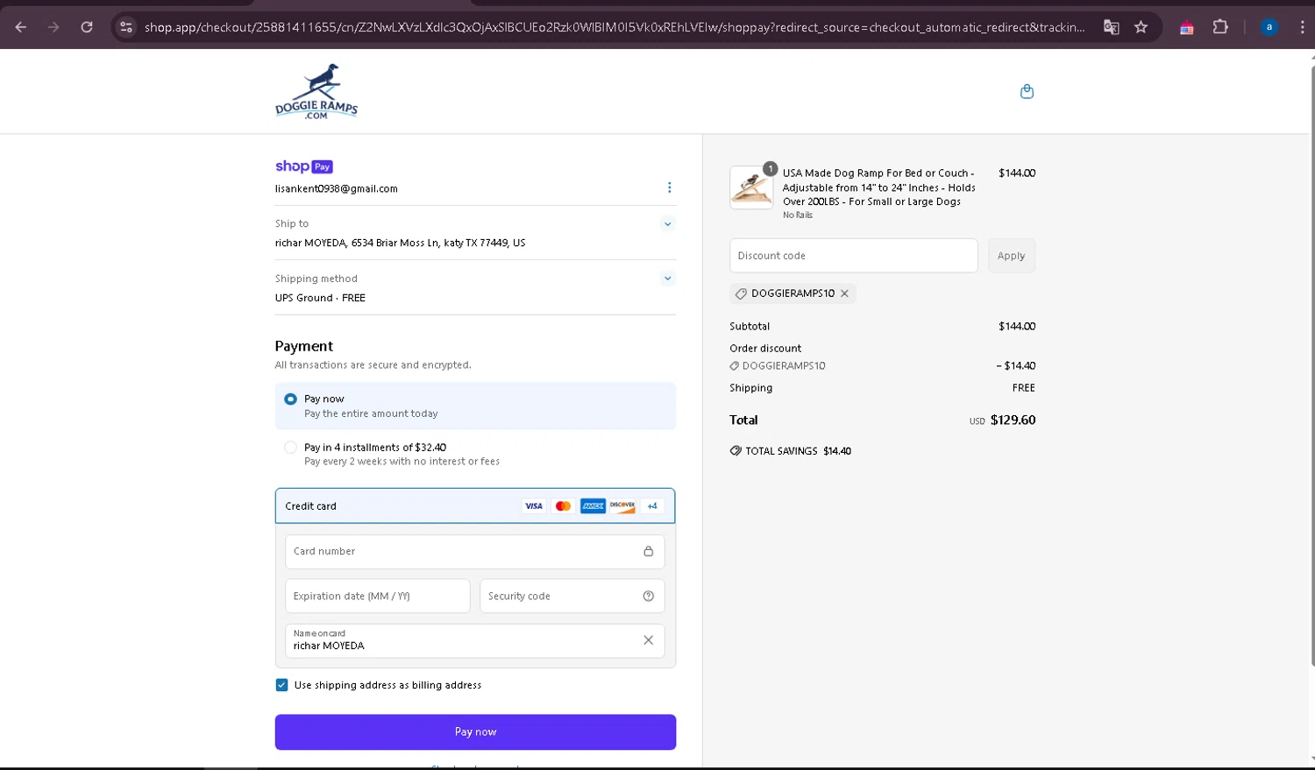Click the − $14.40 order discount value
This screenshot has width=1315, height=770.
pos(1015,366)
